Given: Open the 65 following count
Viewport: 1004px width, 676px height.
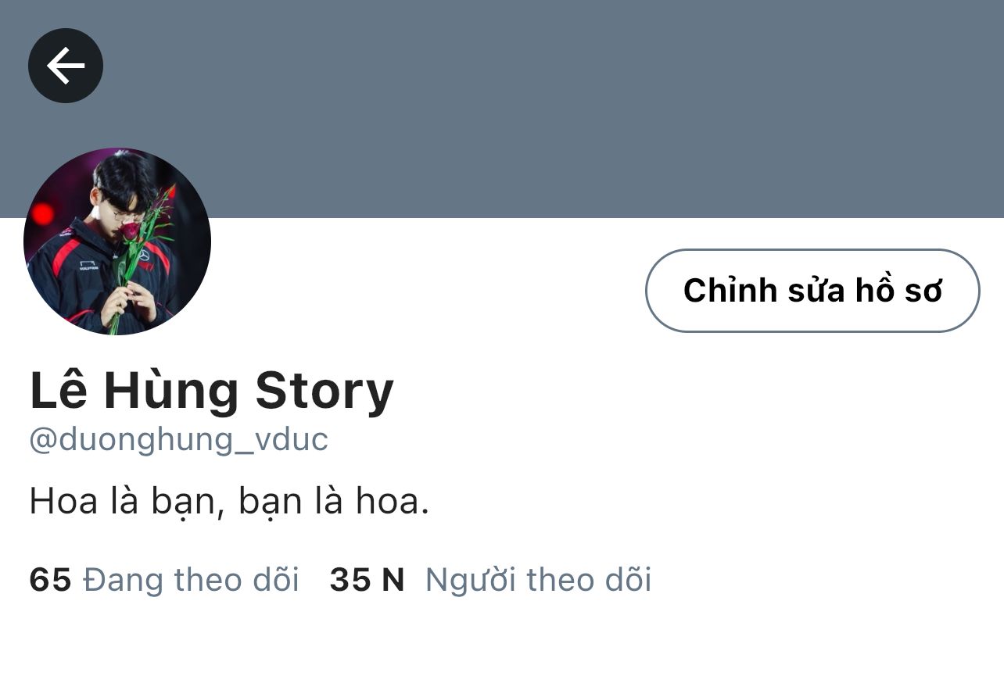Looking at the screenshot, I should tap(50, 580).
